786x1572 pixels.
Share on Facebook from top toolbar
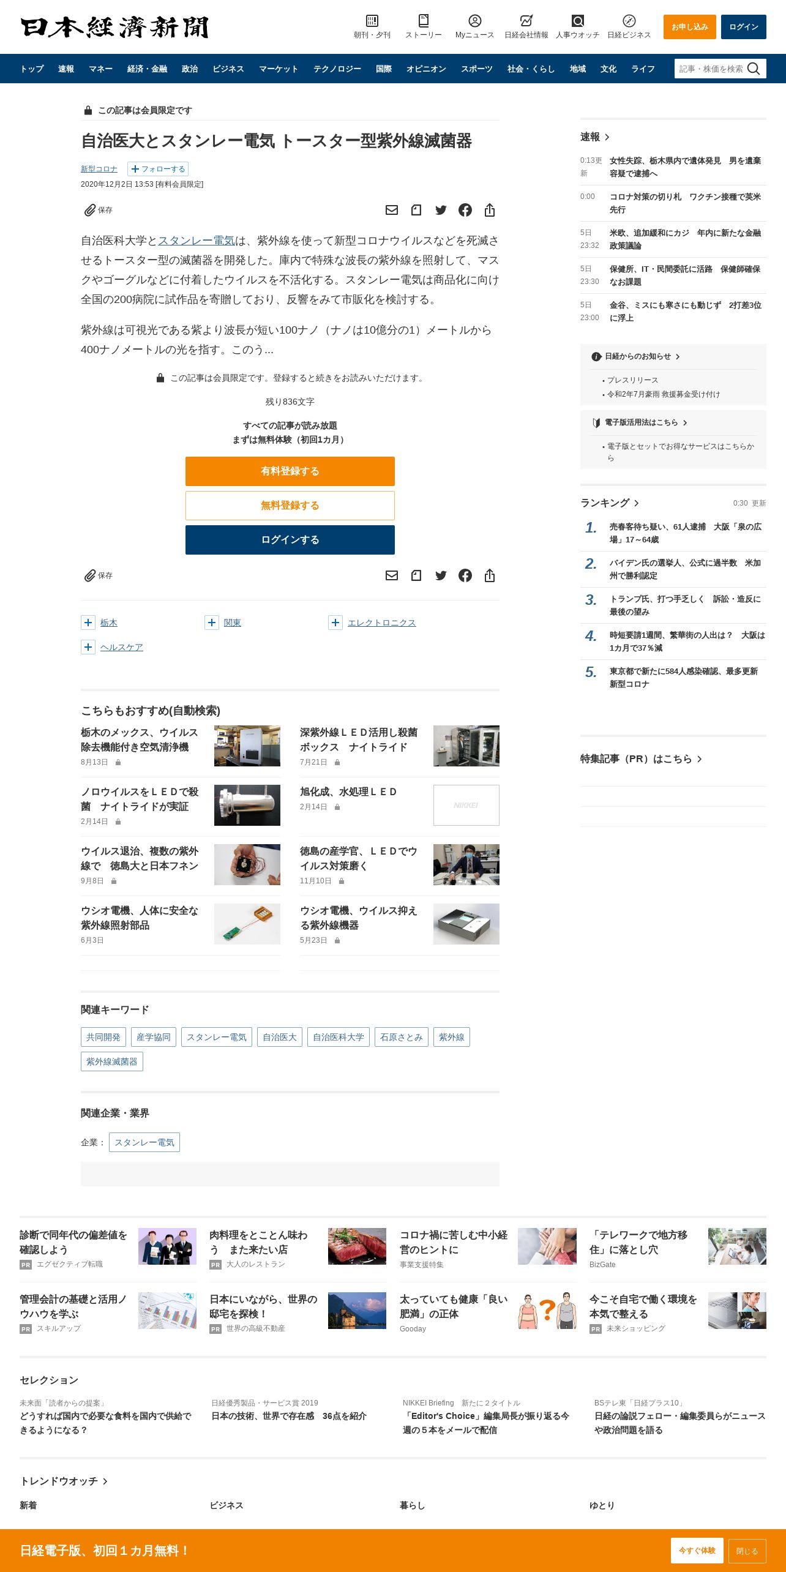[465, 210]
